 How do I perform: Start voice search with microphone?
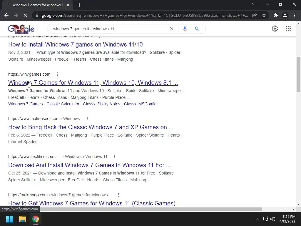click(185, 29)
